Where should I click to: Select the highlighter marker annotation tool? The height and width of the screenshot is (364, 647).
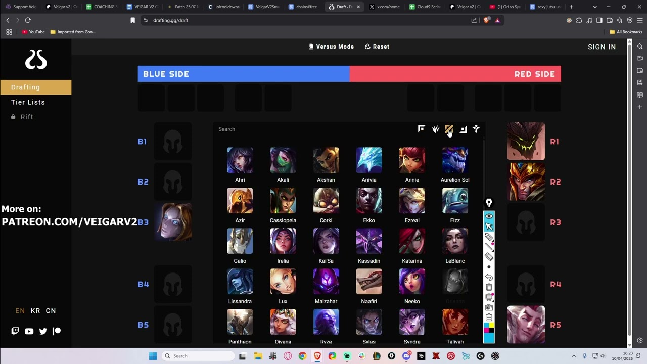click(489, 237)
